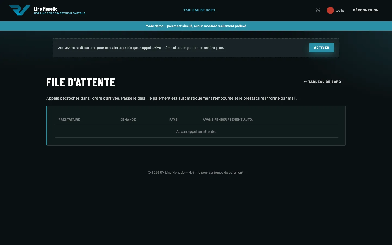Viewport: 392px width, 245px height.
Task: Click Julie's red avatar circle
Action: (330, 10)
